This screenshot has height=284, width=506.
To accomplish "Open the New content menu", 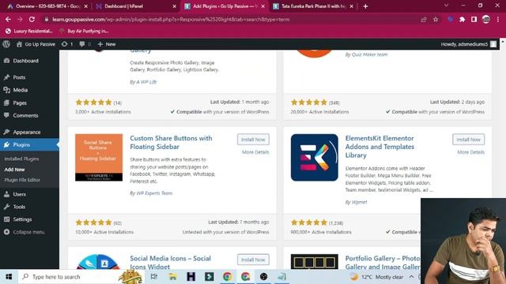I will (x=107, y=44).
